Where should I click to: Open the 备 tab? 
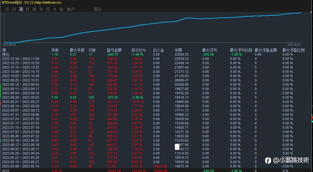click(61, 9)
